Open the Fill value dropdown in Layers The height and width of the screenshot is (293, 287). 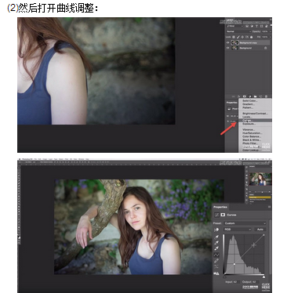click(271, 37)
